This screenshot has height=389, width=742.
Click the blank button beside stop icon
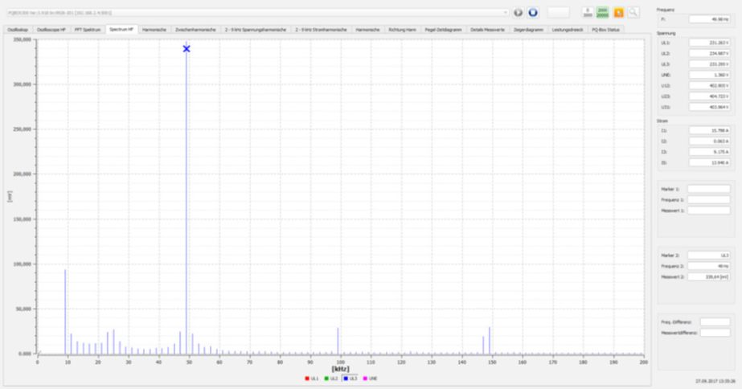pyautogui.click(x=559, y=13)
